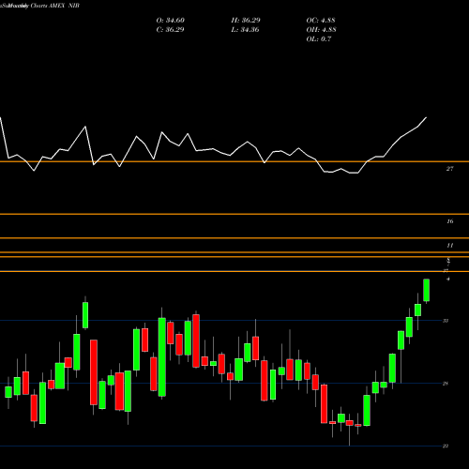Click the indicator axis label "11"

coord(449,246)
